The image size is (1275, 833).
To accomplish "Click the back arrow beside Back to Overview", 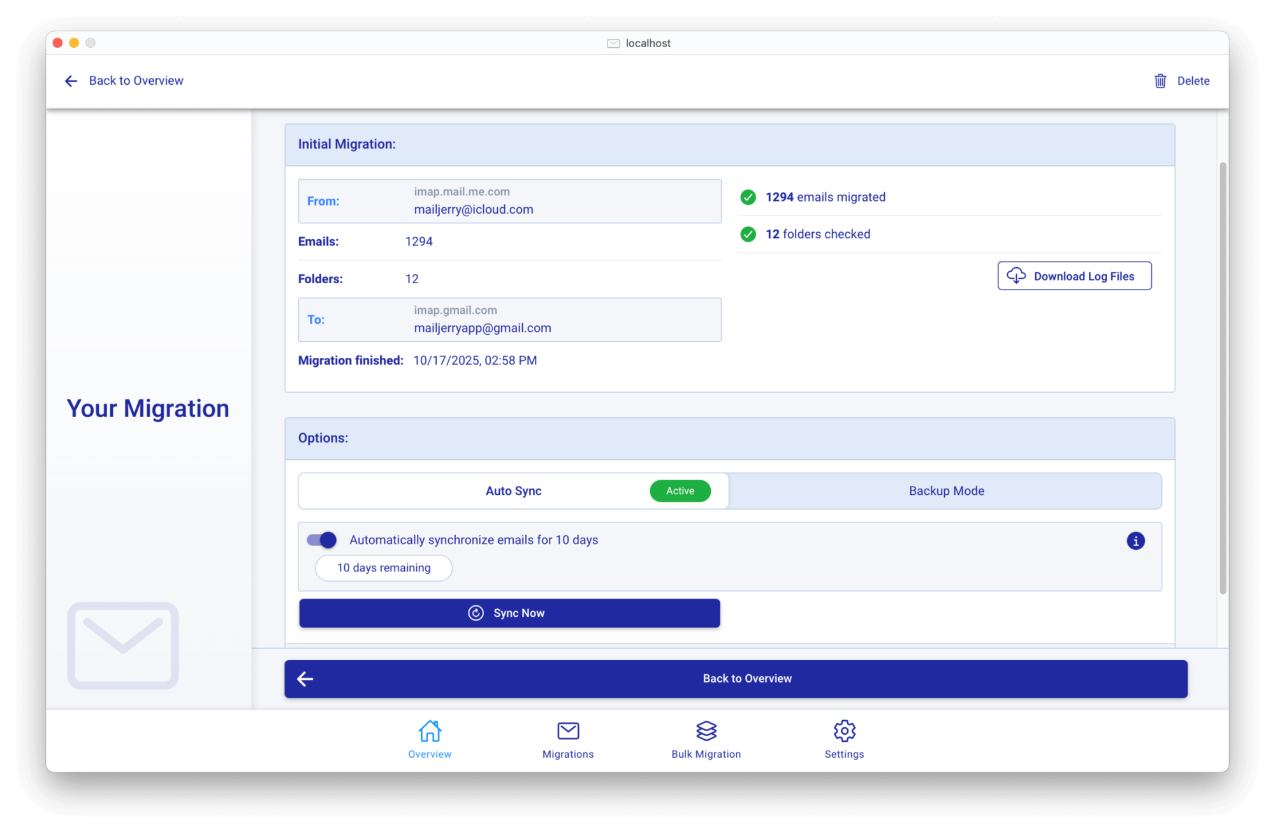I will [71, 80].
